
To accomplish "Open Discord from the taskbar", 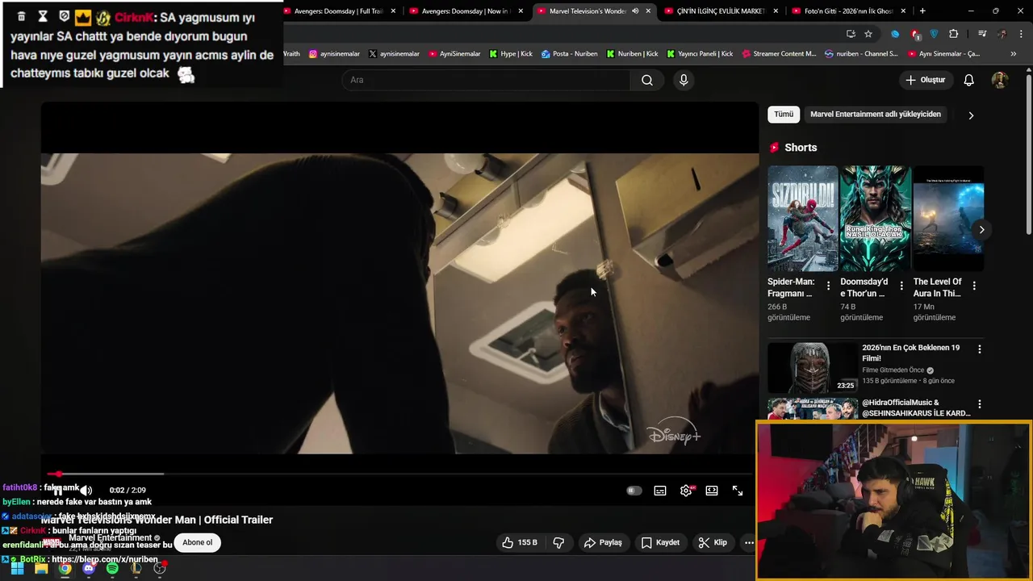I will point(89,568).
